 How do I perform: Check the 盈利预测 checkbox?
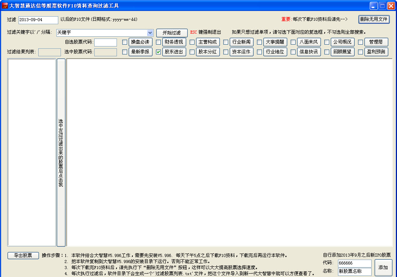coord(360,52)
